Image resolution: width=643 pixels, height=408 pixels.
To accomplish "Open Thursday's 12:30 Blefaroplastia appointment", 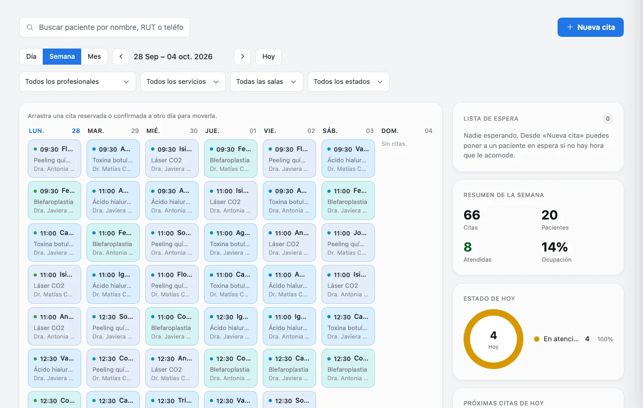I will [x=231, y=368].
